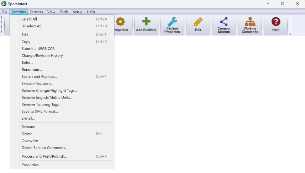Open Connect Masters share icon
Image resolution: width=305 pixels, height=173 pixels.
coord(224,22)
